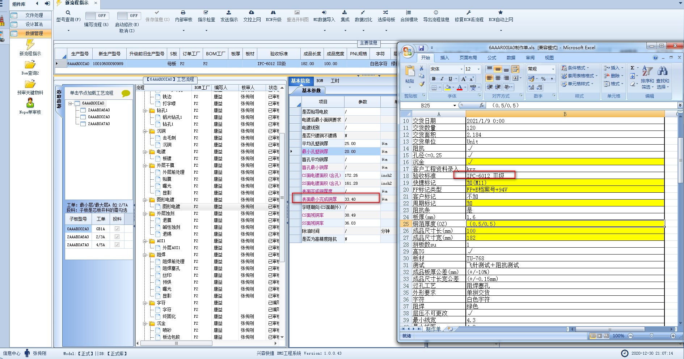
Task: Collapse the 图形电镀 tree folder
Action: click(x=145, y=200)
